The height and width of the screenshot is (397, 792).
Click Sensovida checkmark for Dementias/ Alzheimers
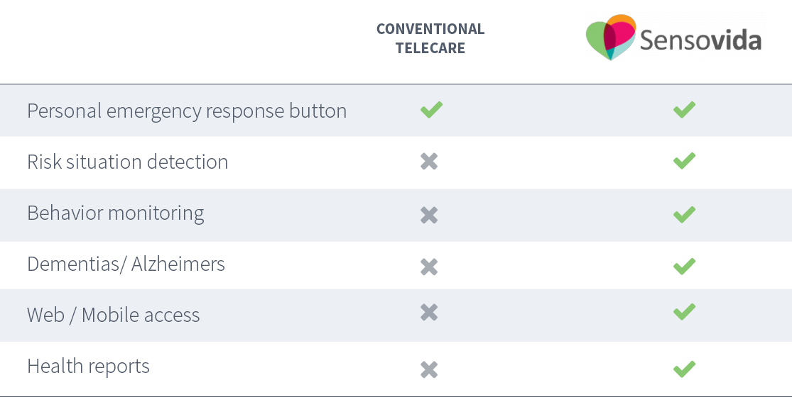point(685,266)
